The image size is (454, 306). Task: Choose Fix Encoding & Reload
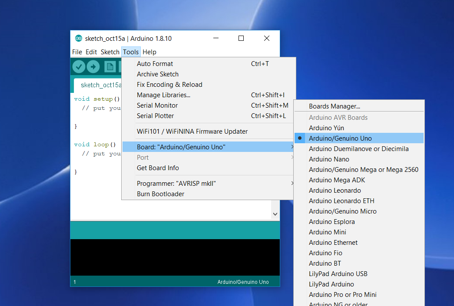tap(208, 85)
